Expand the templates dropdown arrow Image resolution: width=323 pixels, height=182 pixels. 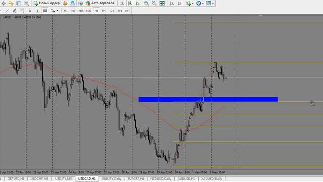[x=213, y=3]
